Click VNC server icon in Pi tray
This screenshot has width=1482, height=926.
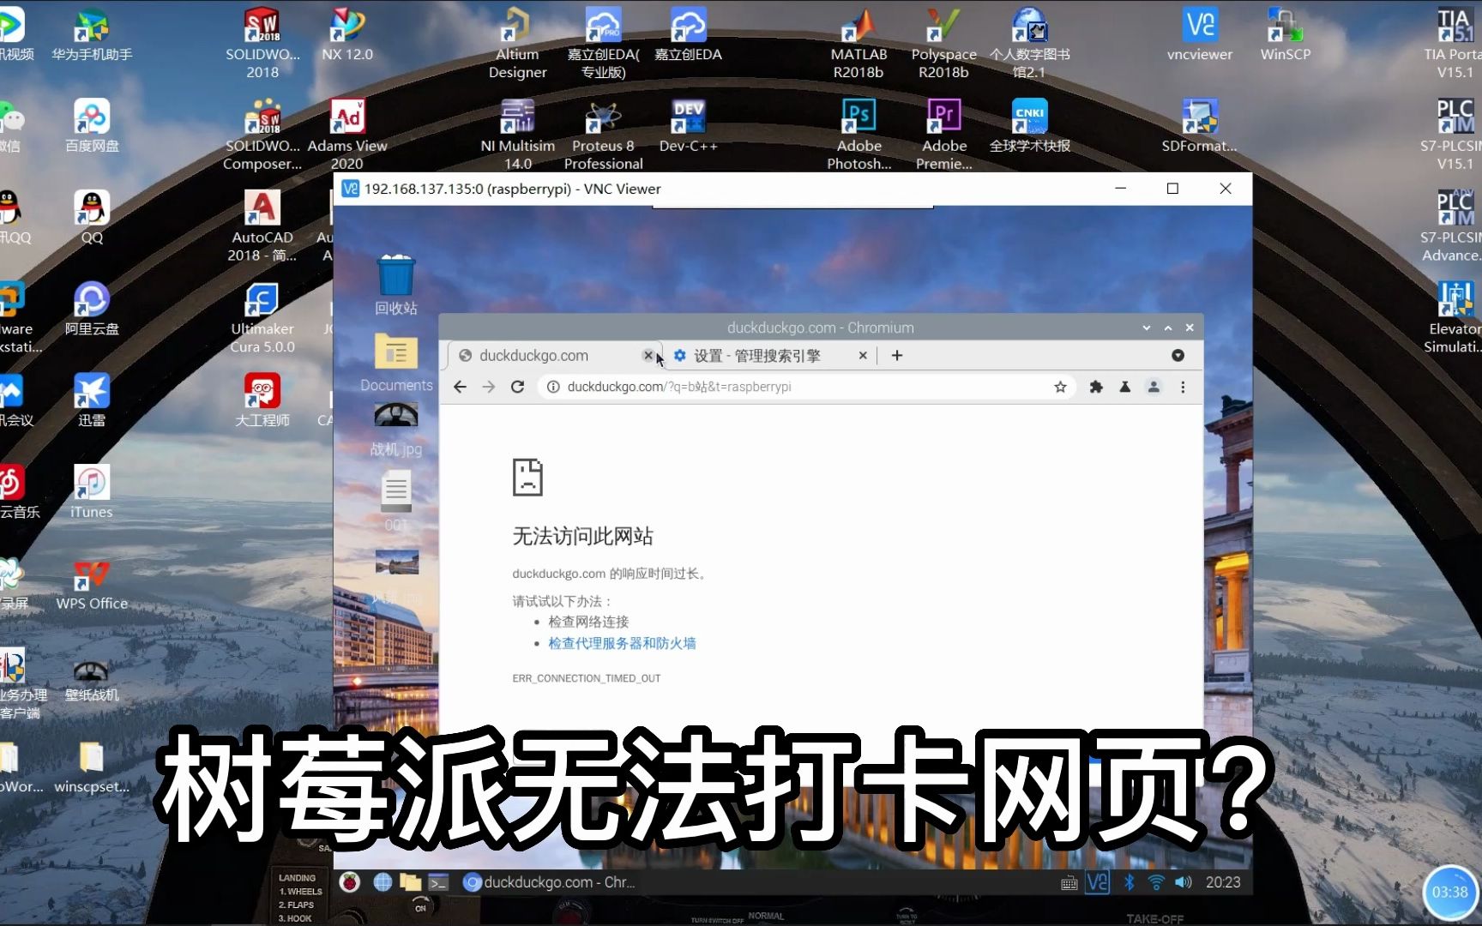click(1098, 882)
